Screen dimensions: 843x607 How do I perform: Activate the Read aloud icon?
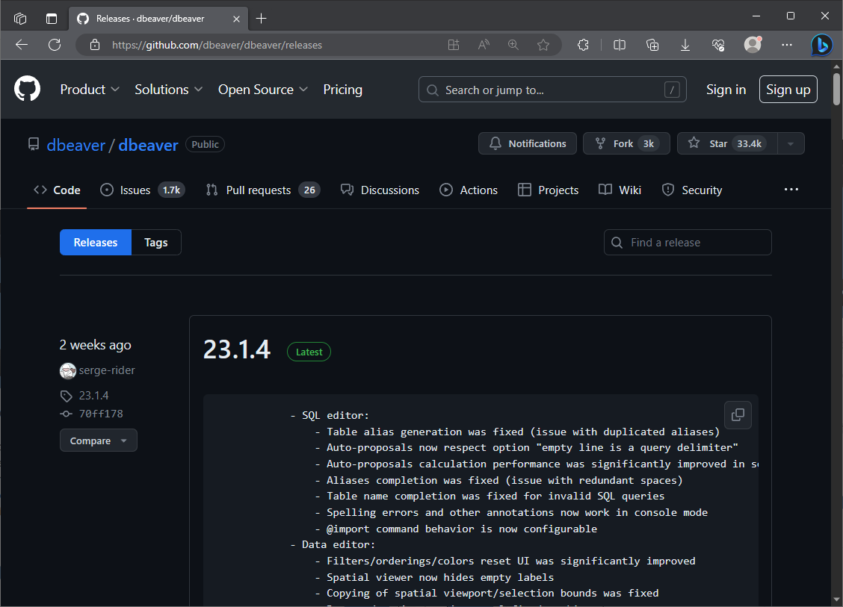484,45
